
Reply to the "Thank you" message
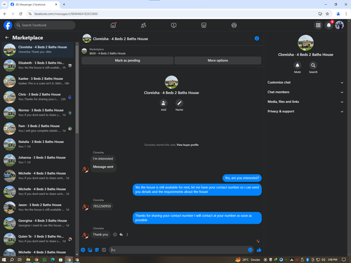[x=121, y=234]
